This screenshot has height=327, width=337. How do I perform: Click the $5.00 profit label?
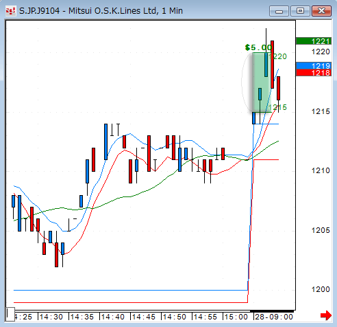tap(258, 47)
